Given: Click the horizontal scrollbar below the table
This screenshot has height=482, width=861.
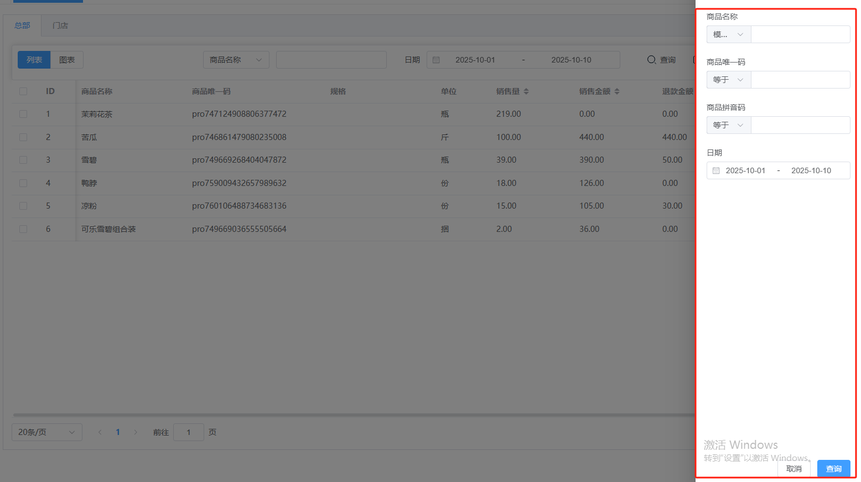Looking at the screenshot, I should (354, 414).
